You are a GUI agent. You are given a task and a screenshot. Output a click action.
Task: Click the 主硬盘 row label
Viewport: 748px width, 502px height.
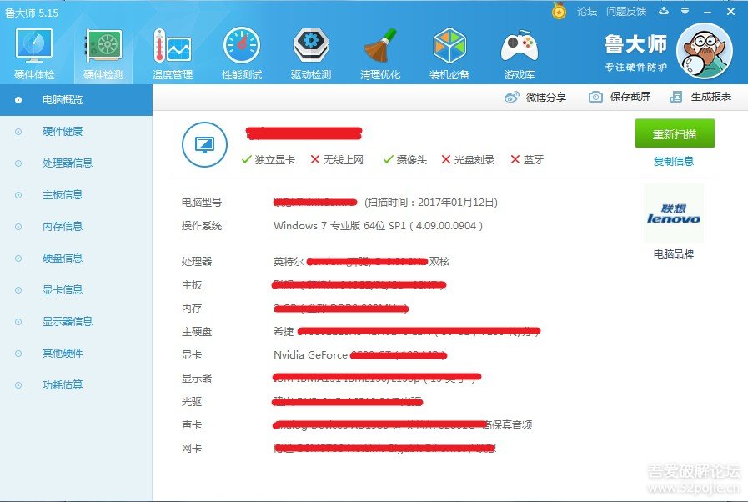pos(197,332)
